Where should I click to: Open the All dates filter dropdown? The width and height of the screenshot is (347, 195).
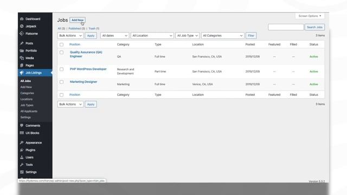tap(114, 36)
